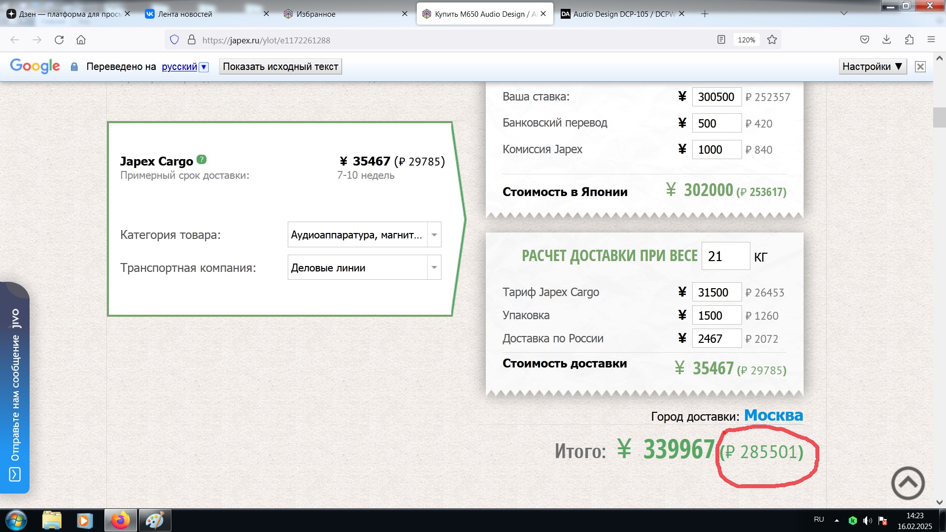The height and width of the screenshot is (532, 946).
Task: Click the Показать исходный текст button
Action: (280, 66)
